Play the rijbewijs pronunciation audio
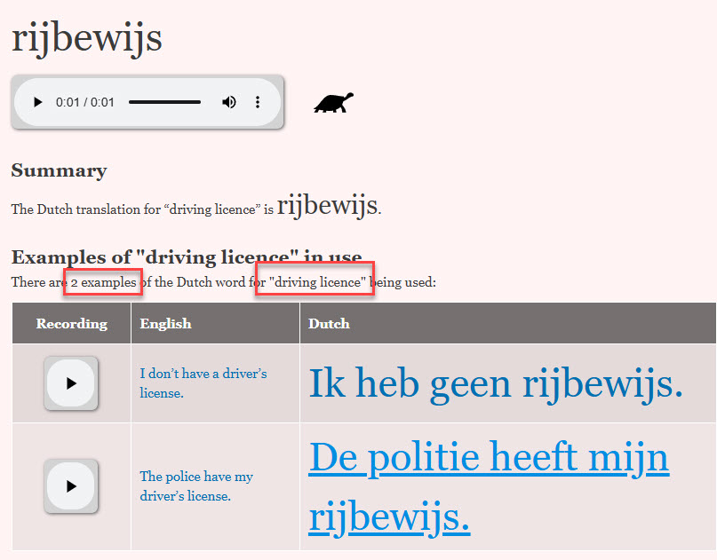 pyautogui.click(x=37, y=102)
